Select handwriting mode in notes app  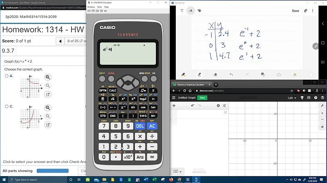pyautogui.click(x=191, y=10)
